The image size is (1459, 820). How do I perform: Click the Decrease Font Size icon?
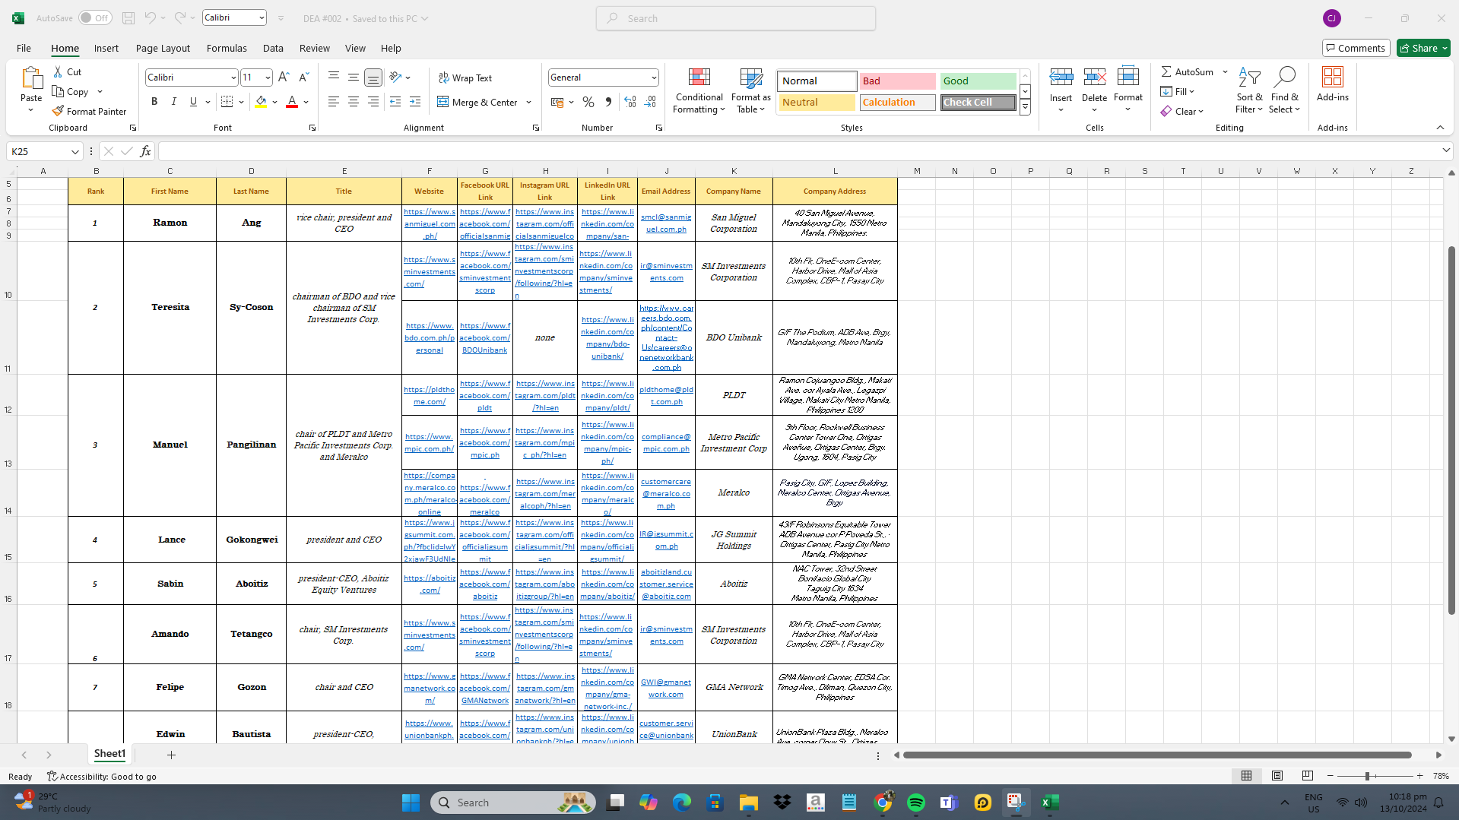click(303, 78)
